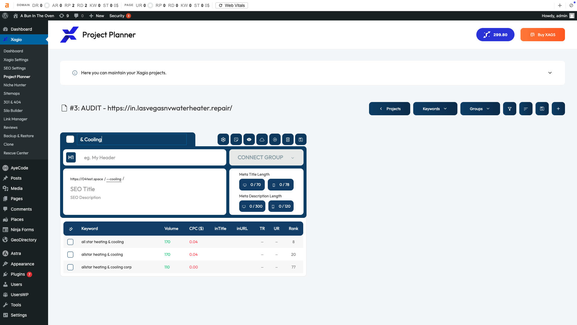Image resolution: width=577 pixels, height=325 pixels.
Task: Click comments bubble icon in admin bar
Action: click(x=79, y=16)
